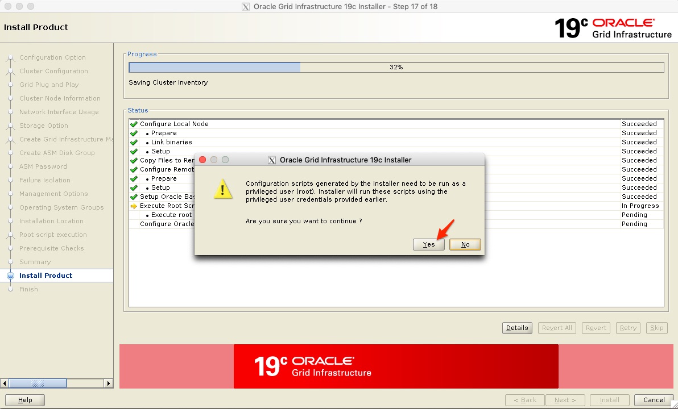Select the Network Interface Usage step
678x409 pixels.
(59, 112)
